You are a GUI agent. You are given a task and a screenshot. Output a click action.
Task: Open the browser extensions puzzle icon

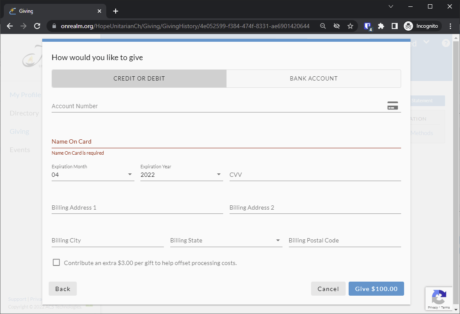(381, 26)
